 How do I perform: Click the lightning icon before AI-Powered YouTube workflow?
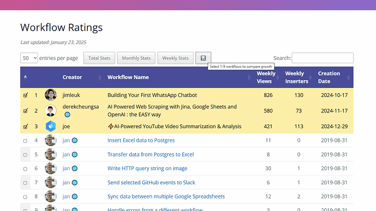click(111, 126)
